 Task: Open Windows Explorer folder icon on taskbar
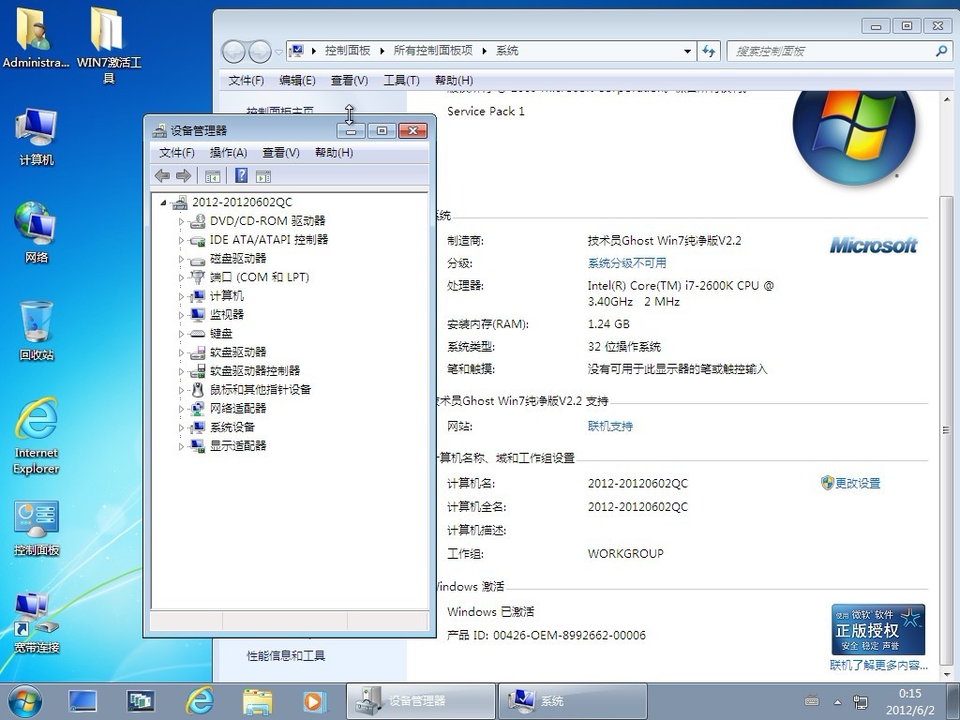[x=257, y=701]
